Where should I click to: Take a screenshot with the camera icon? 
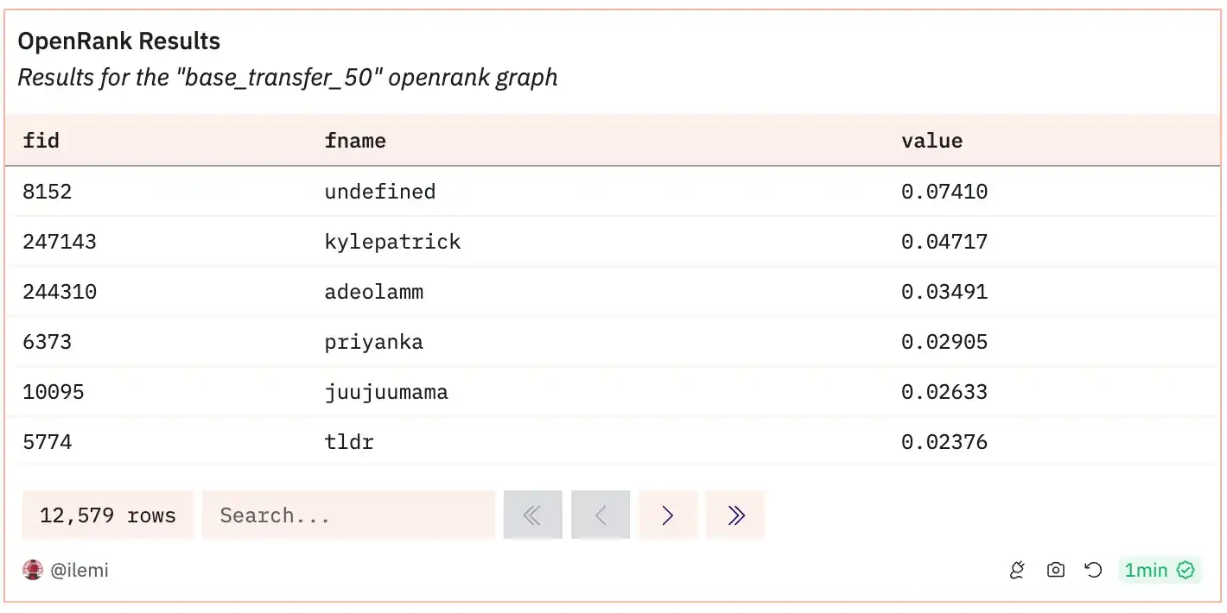[x=1055, y=570]
